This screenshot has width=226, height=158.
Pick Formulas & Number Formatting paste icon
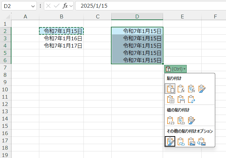(x=191, y=89)
